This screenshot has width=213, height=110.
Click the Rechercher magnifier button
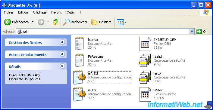pyautogui.click(x=75, y=22)
